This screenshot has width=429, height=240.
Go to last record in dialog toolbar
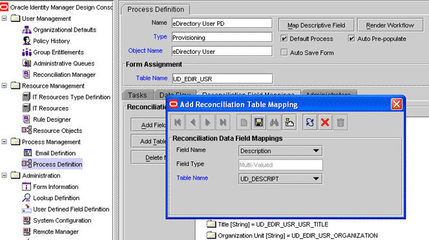[223, 122]
